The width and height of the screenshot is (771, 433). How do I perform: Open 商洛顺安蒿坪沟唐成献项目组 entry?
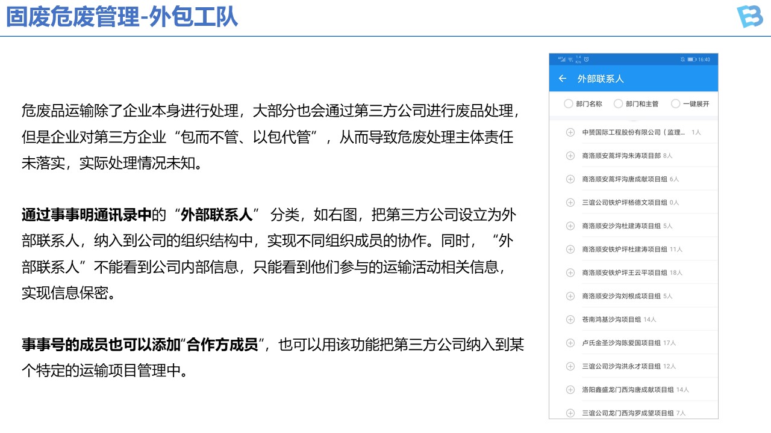[624, 179]
